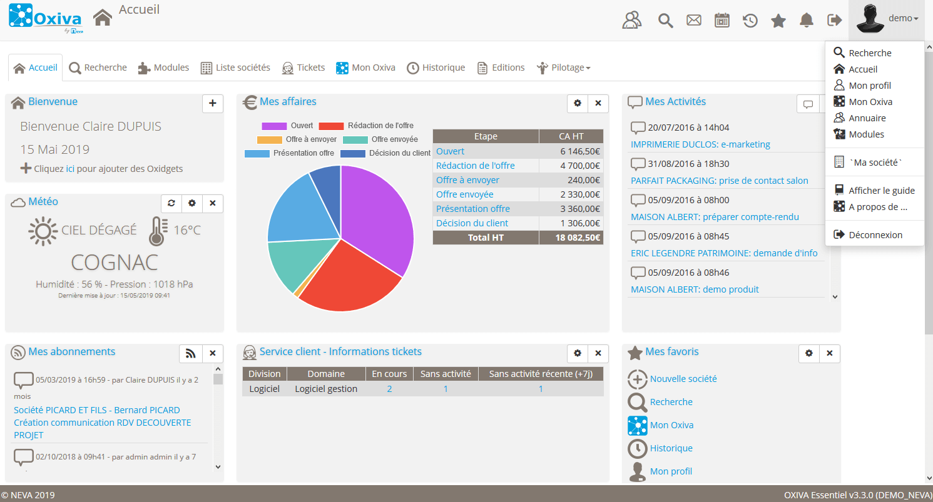Toggle the Présentation offre legend swatch
This screenshot has width=933, height=502.
coord(257,153)
